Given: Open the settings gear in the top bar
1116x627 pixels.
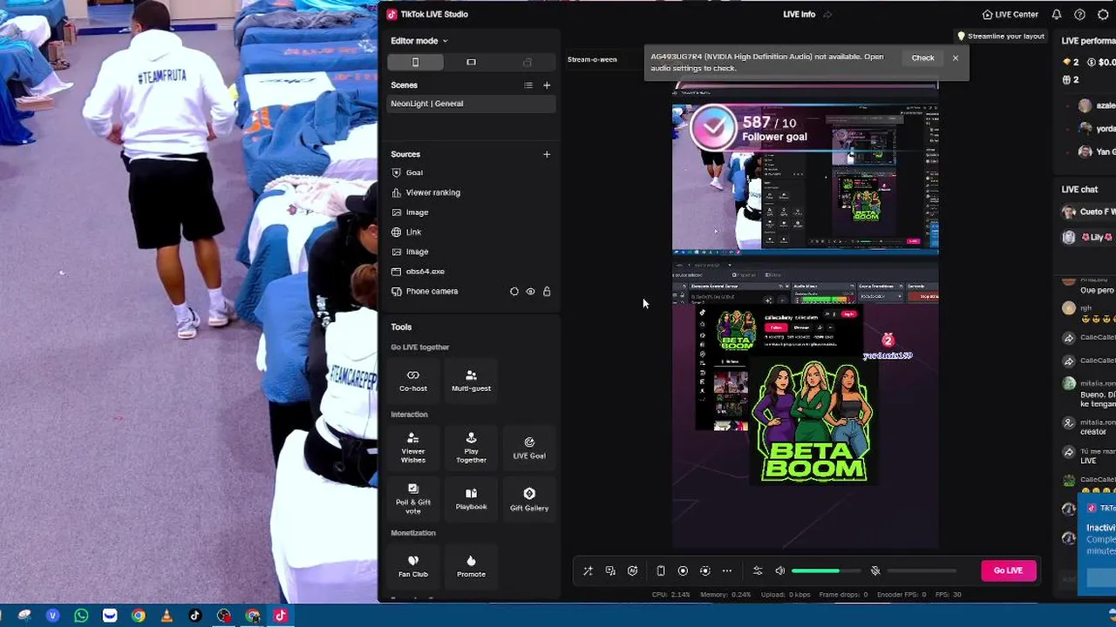Looking at the screenshot, I should tap(1103, 14).
